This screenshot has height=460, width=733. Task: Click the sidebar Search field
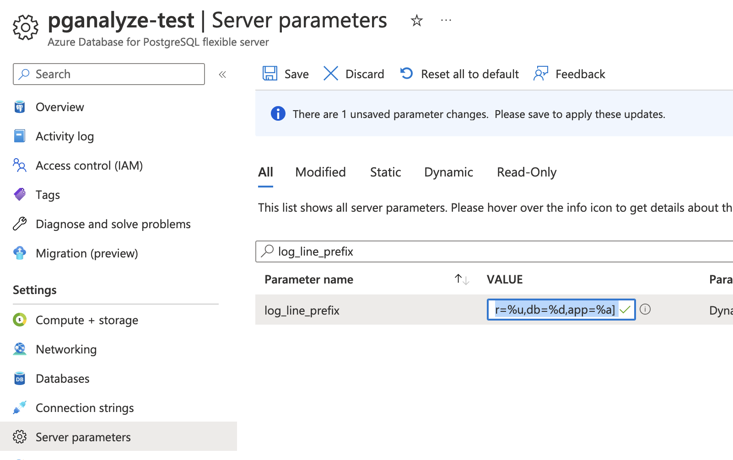click(109, 74)
